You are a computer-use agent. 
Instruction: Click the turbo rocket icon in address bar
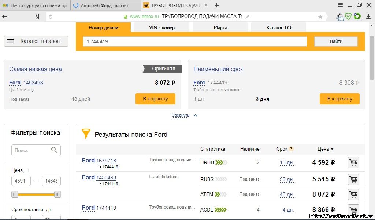pos(248,16)
